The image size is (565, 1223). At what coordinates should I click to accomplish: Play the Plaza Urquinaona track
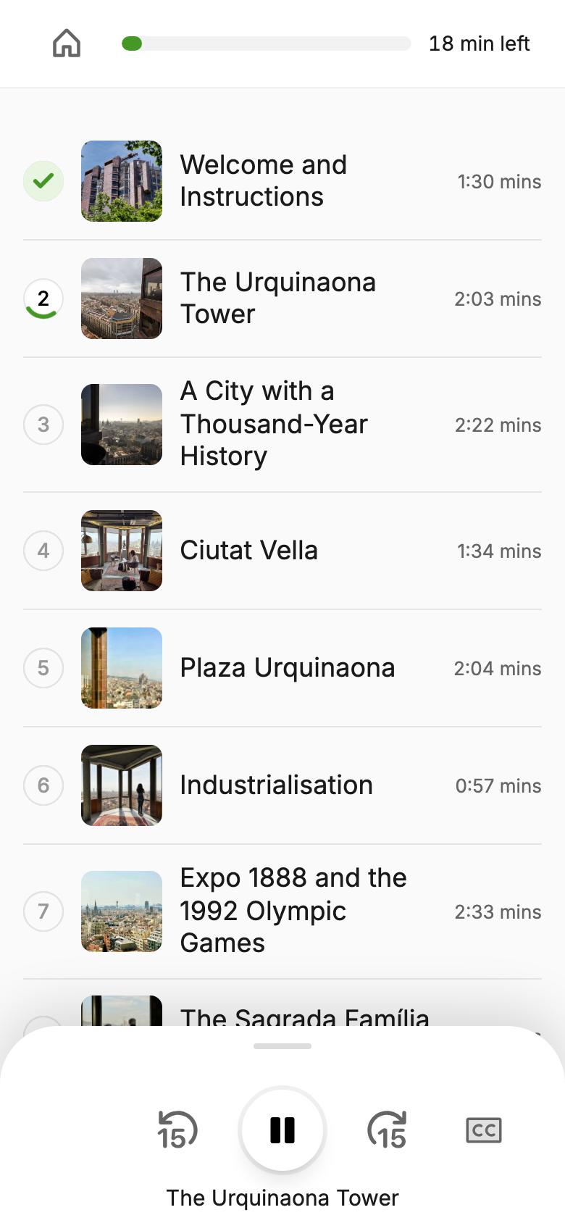click(x=288, y=668)
